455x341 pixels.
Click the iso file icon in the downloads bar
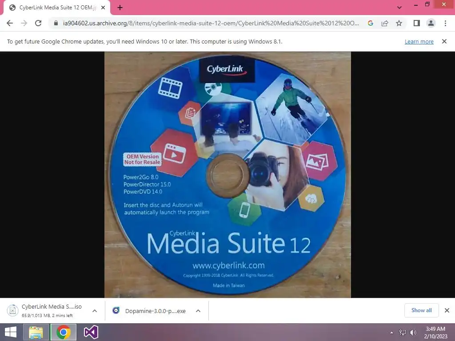click(12, 310)
